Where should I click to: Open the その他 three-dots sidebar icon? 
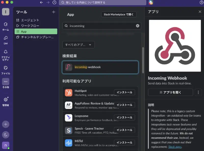click(x=6, y=83)
